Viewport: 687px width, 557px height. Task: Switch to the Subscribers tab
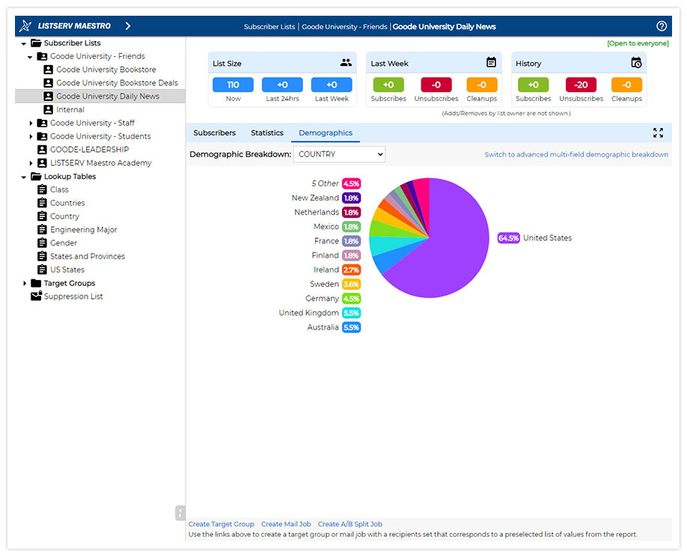[214, 133]
